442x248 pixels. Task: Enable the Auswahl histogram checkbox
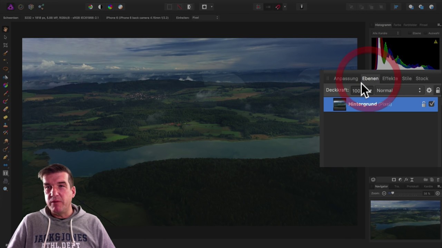(x=425, y=33)
